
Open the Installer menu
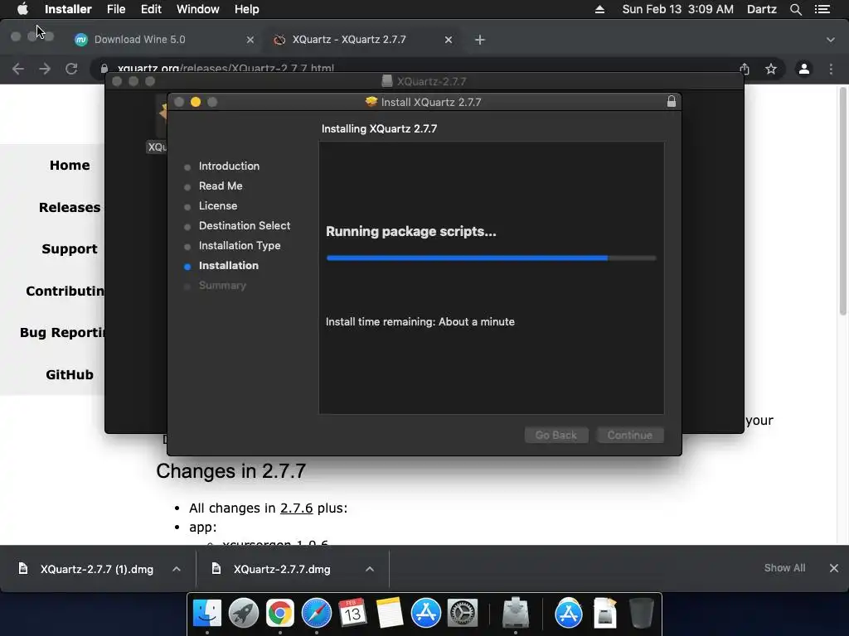[68, 9]
